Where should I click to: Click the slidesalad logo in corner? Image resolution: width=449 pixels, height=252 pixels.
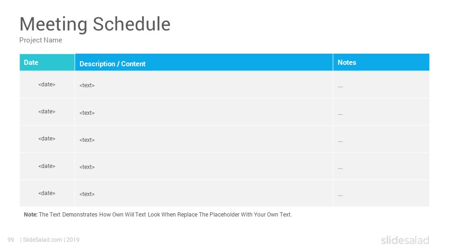click(x=405, y=240)
